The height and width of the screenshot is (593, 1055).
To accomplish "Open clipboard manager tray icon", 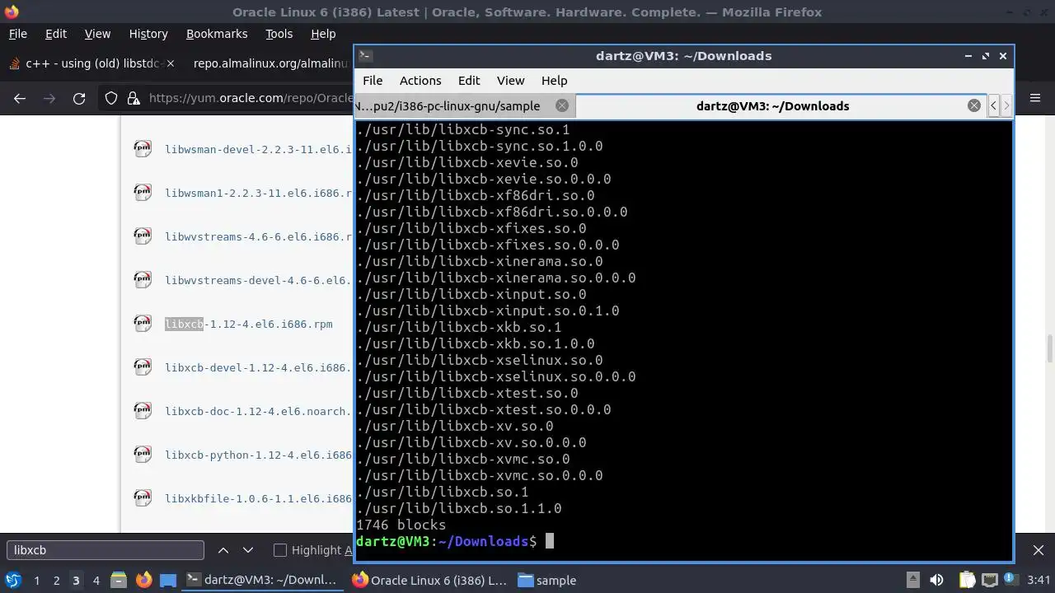I will click(x=967, y=580).
